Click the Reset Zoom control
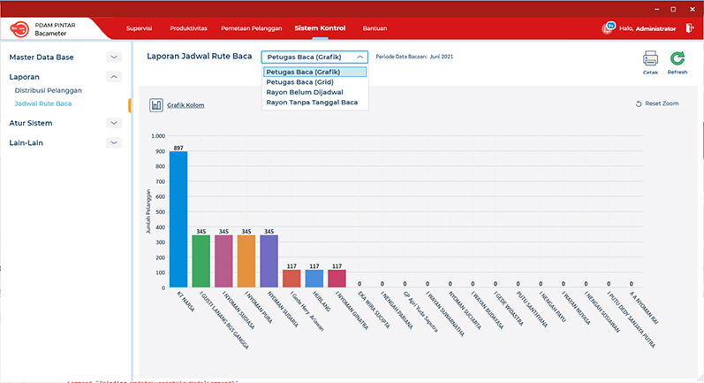Screen dimensions: 704x383 [657, 103]
